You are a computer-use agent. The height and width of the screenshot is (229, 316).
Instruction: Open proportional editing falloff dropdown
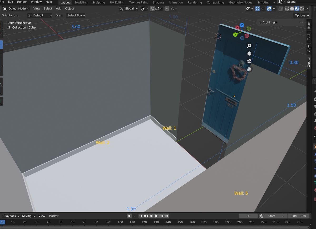pyautogui.click(x=174, y=9)
